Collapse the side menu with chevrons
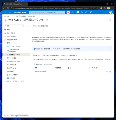The width and height of the screenshot is (116, 120). click(x=28, y=26)
